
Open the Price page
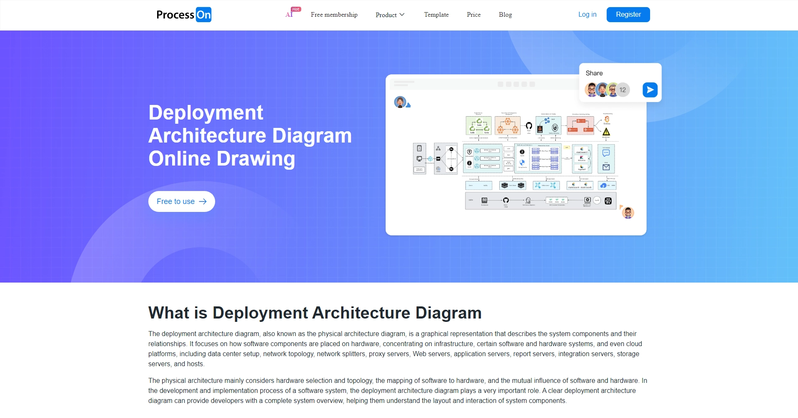[474, 15]
